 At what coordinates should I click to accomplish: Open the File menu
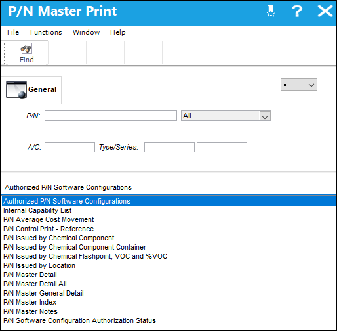click(13, 32)
